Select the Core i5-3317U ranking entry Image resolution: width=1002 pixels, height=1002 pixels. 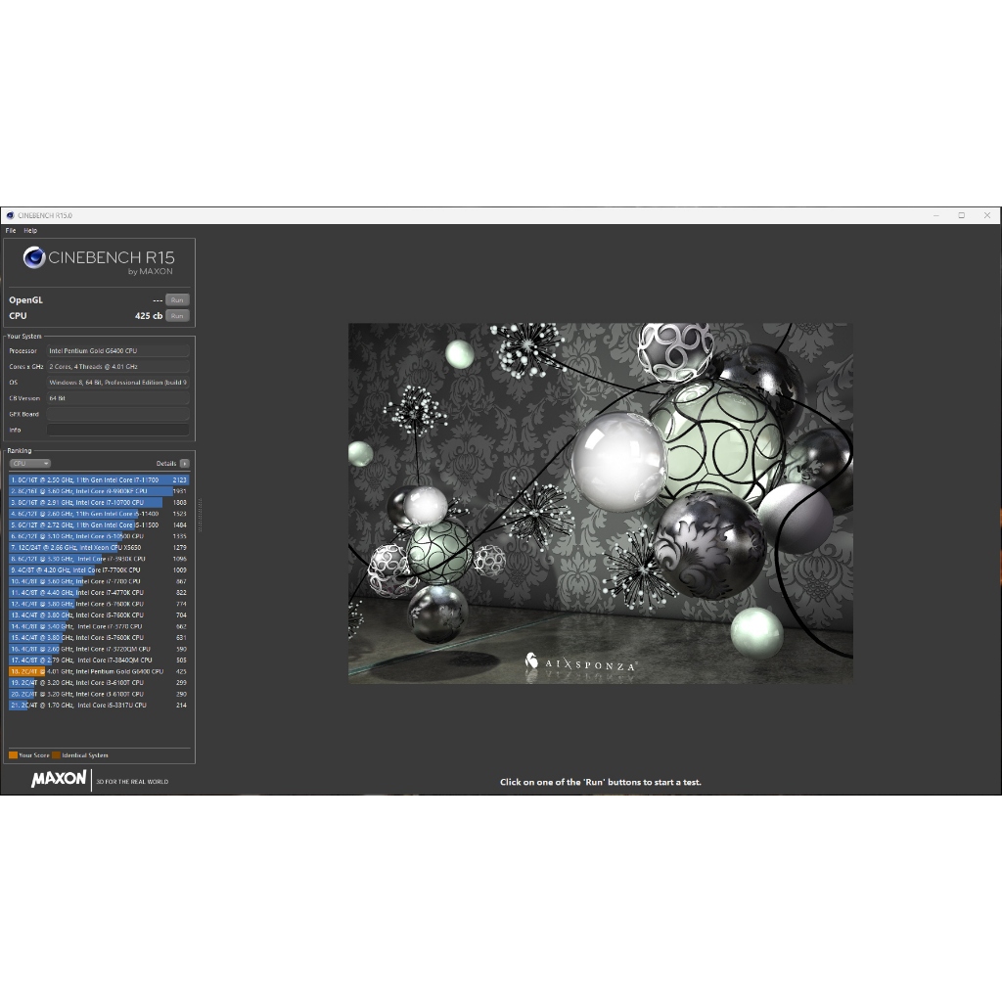pyautogui.click(x=98, y=706)
